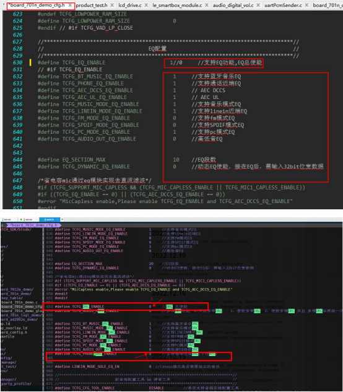Close the lcd_drive.c editor tab
Viewport: 343px width, 392px height.
point(146,5)
